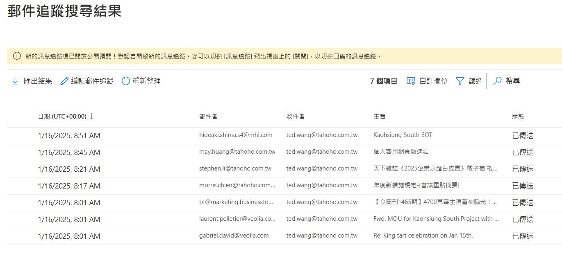The height and width of the screenshot is (258, 562).
Task: Open the 篩選 filter options
Action: click(476, 81)
